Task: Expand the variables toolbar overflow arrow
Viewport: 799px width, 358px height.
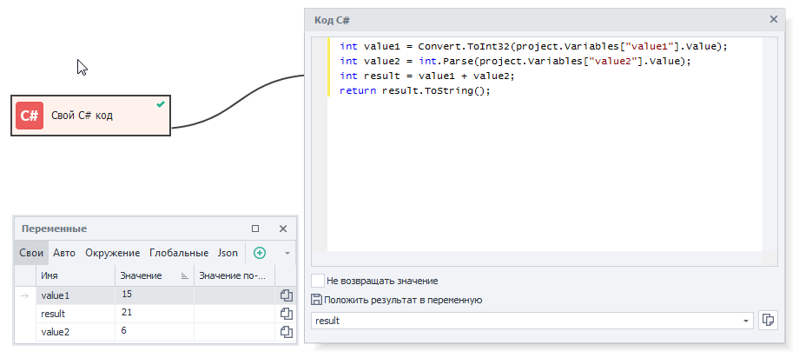Action: 287,253
